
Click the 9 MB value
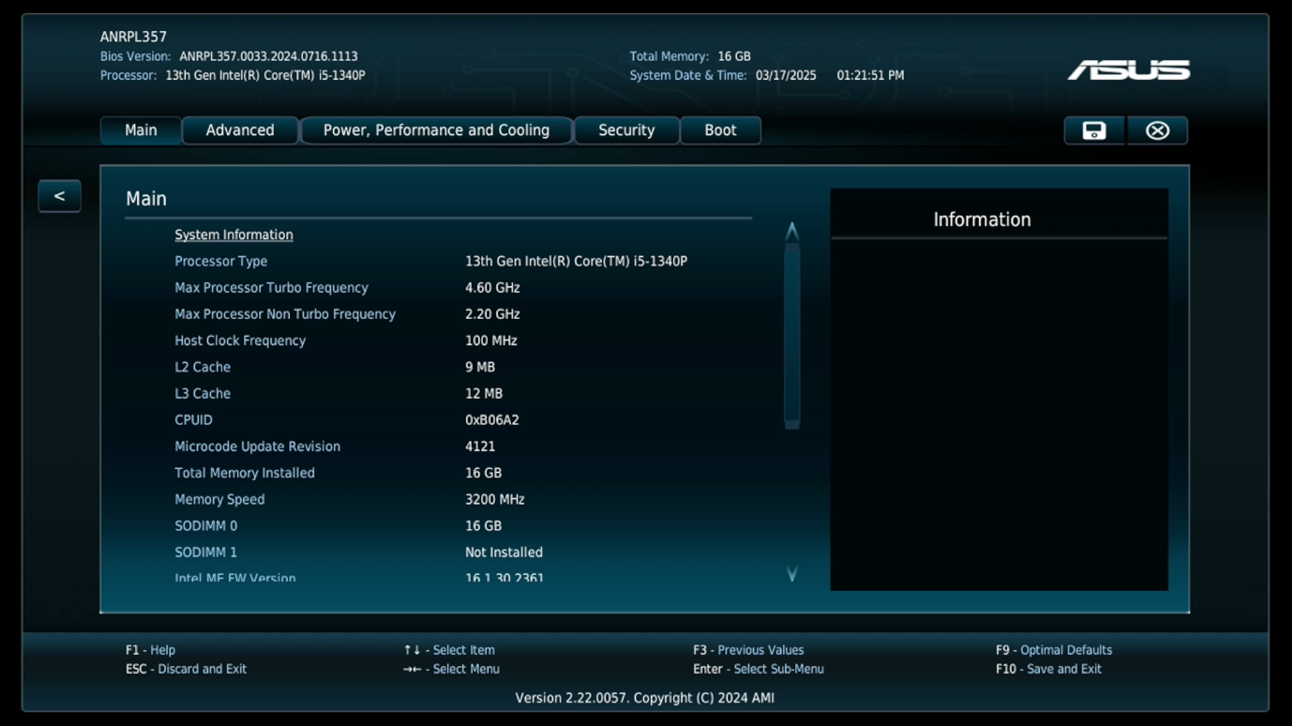tap(480, 367)
